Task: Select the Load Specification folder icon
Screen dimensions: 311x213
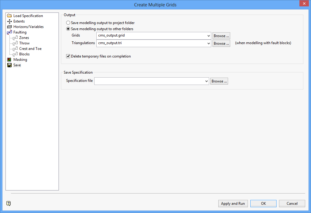Action: 9,16
